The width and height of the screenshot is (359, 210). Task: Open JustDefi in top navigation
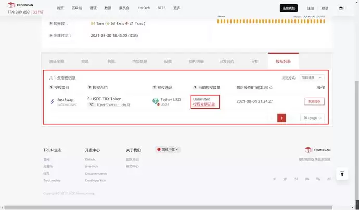[x=144, y=8]
